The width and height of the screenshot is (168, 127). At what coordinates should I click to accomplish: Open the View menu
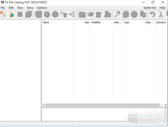pos(20,8)
